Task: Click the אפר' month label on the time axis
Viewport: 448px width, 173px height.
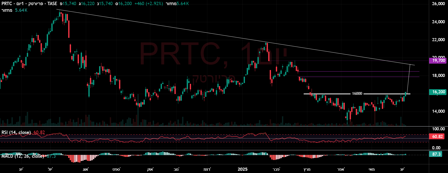Action: coord(341,169)
